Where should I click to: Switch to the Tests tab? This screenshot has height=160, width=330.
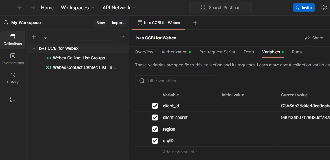tap(249, 52)
